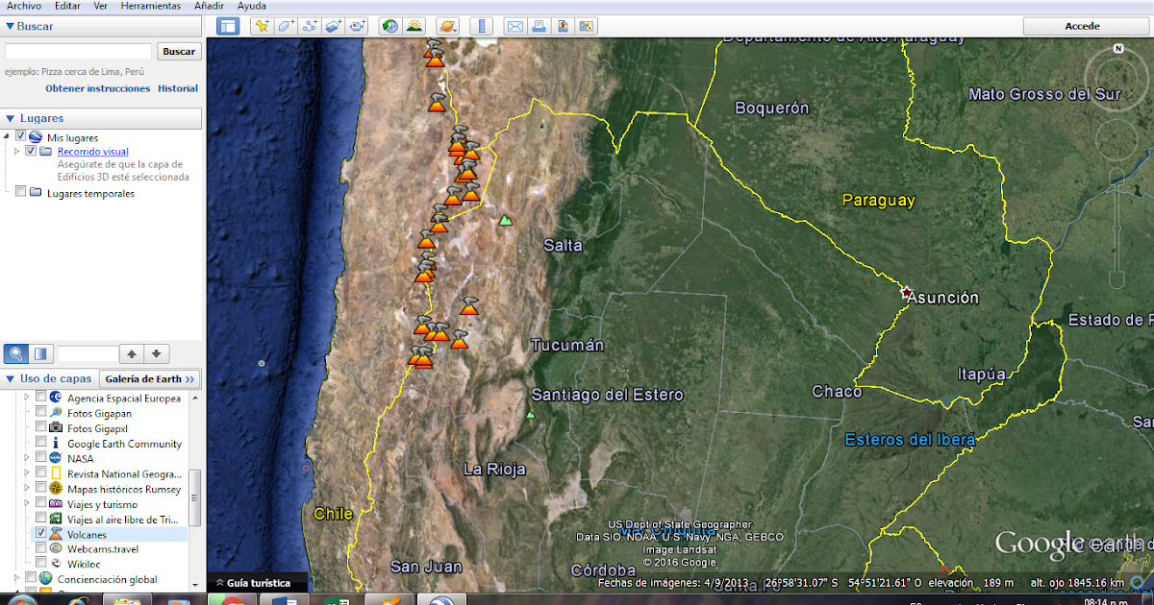This screenshot has height=605, width=1154.
Task: Show historical imagery clock icon
Action: pyautogui.click(x=389, y=26)
